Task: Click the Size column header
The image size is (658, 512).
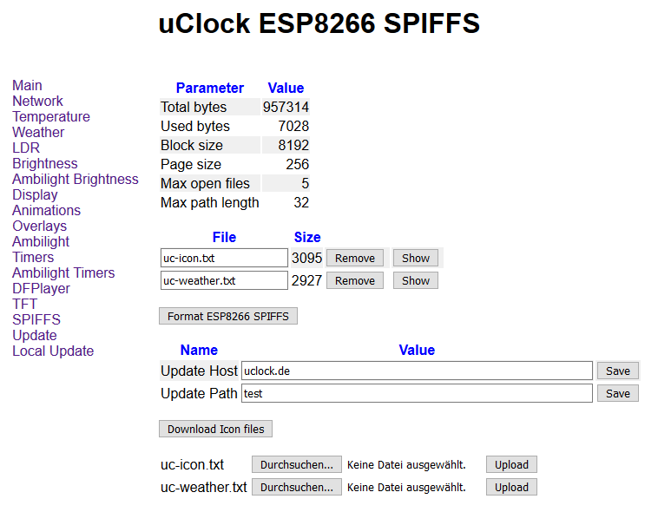Action: (307, 237)
